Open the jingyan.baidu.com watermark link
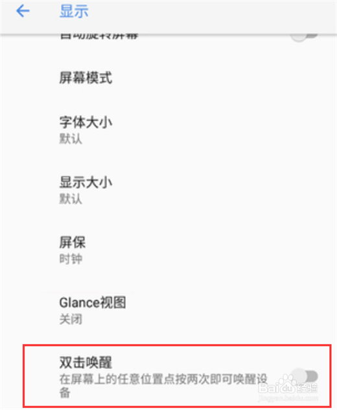 pos(288,398)
